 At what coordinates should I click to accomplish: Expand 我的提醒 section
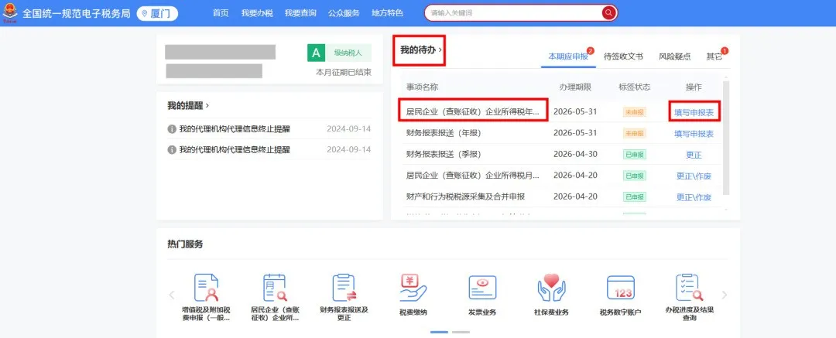[188, 105]
